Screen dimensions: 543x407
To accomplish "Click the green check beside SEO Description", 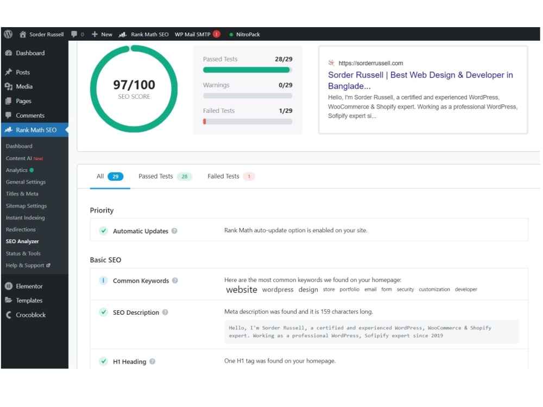I will tap(103, 312).
